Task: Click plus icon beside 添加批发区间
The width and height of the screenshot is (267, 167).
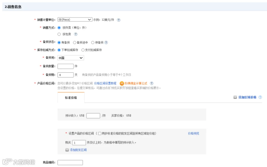Action: [67, 150]
